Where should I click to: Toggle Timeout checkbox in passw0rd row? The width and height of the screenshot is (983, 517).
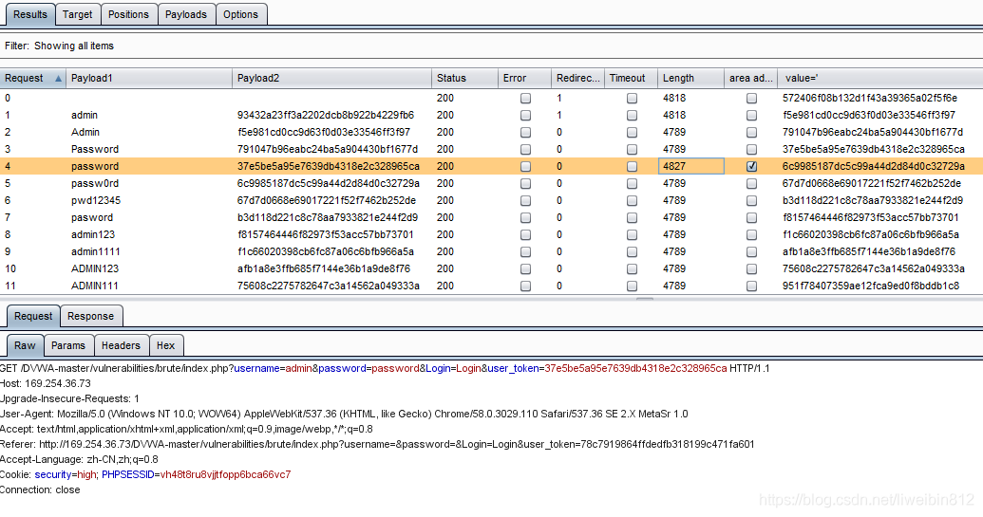pyautogui.click(x=632, y=183)
